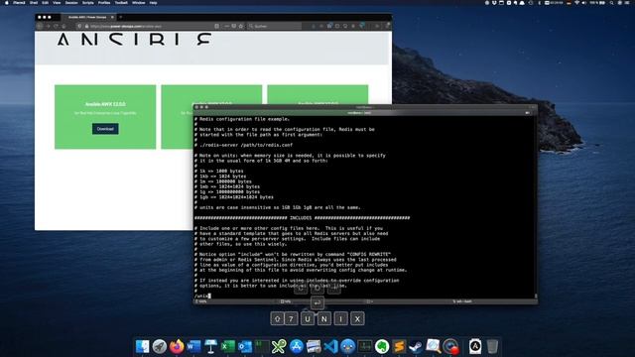The image size is (635, 357).
Task: Open the Ansible 'A' icon in Dock
Action: [475, 346]
